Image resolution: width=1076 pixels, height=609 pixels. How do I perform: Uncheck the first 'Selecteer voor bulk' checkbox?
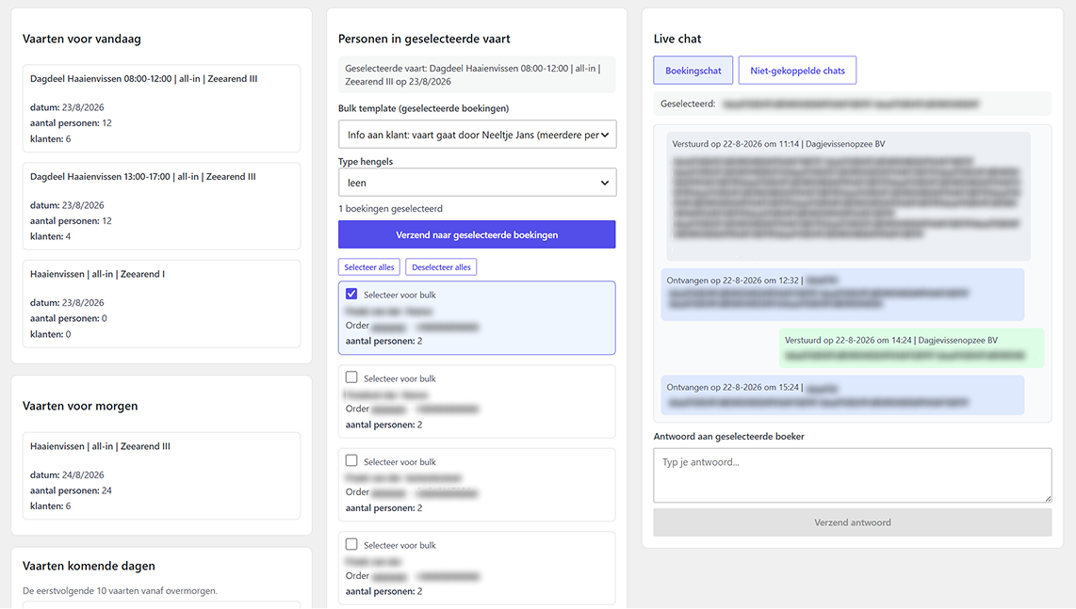pyautogui.click(x=351, y=294)
